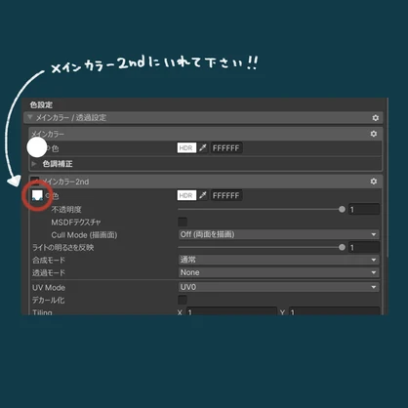This screenshot has height=408, width=408.
Task: Toggle the メインカラー2nd enable checkbox
Action: [x=35, y=181]
